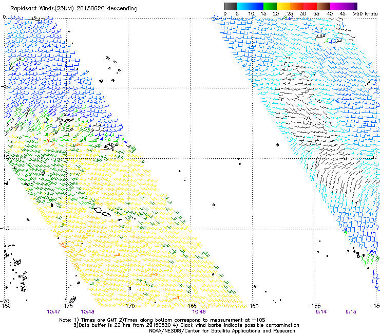Click the '-155' longitude axis label
380x334 pixels.
(314, 306)
